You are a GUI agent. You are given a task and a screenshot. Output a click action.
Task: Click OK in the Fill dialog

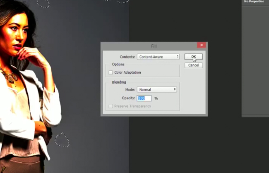click(194, 57)
